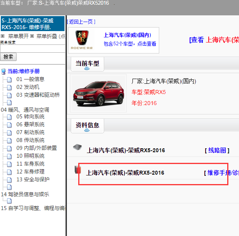Open tree item 02 发动机
The height and width of the screenshot is (236, 239).
click(28, 87)
